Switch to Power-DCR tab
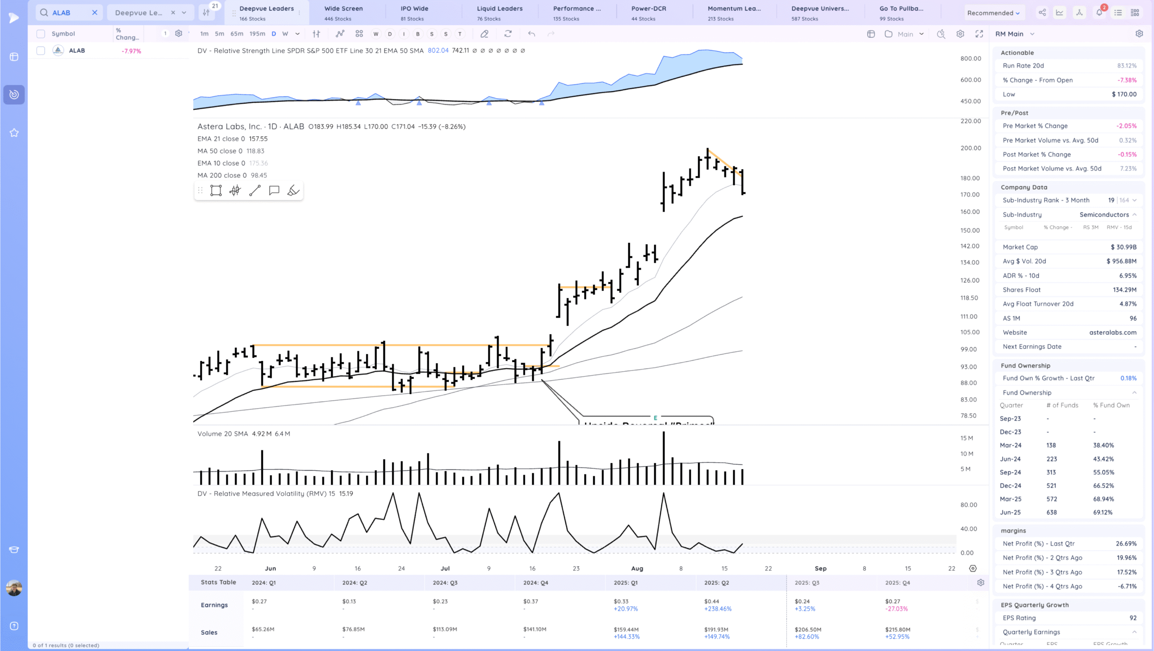Screen dimensions: 1154x651 pos(654,13)
